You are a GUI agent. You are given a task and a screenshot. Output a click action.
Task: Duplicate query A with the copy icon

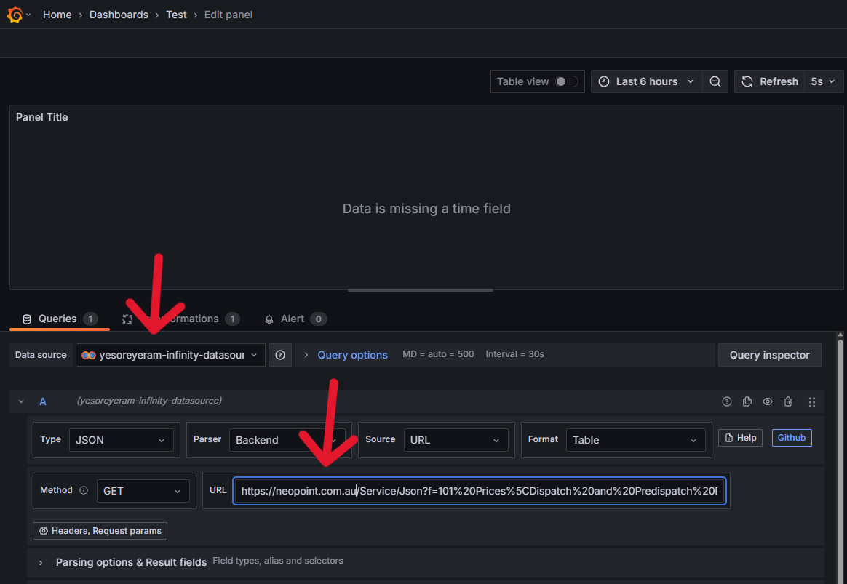[x=747, y=401]
